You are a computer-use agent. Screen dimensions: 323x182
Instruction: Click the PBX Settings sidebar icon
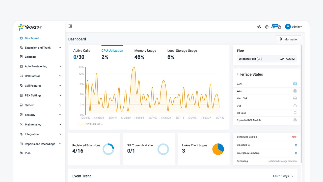point(21,95)
